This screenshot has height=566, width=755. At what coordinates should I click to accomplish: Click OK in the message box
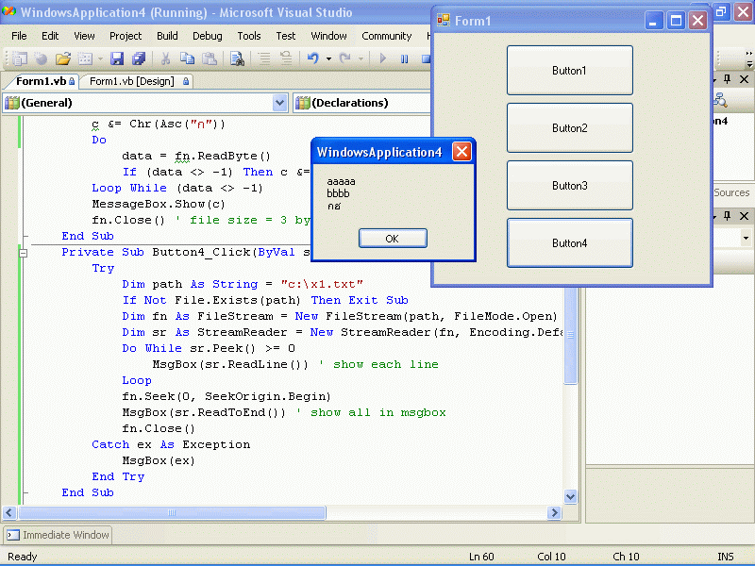click(x=393, y=239)
